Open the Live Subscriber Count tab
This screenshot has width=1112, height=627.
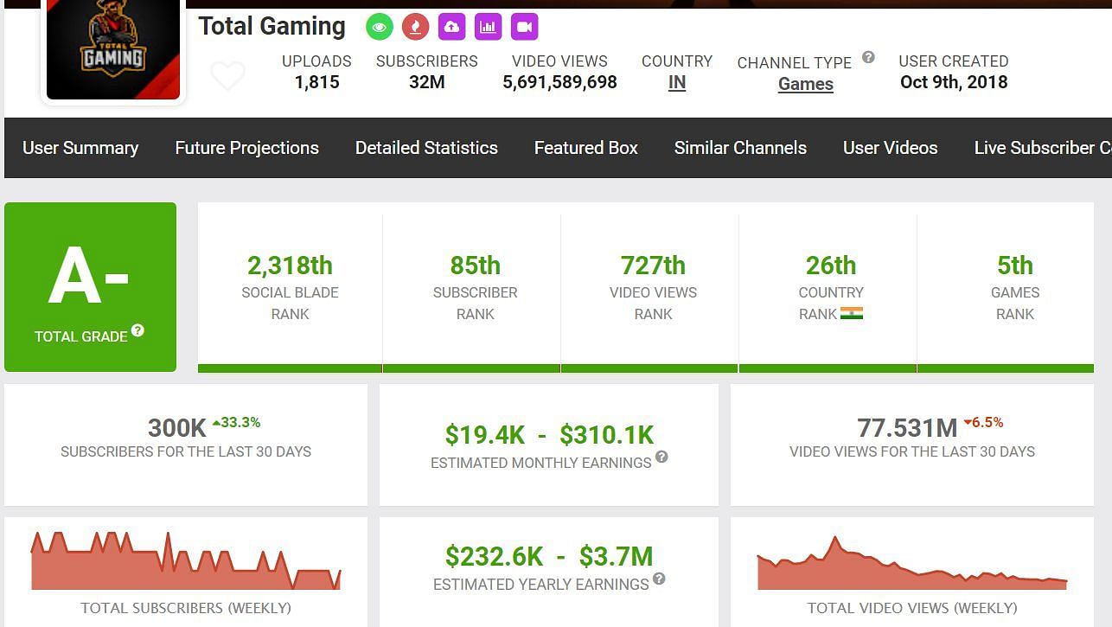click(x=1043, y=148)
